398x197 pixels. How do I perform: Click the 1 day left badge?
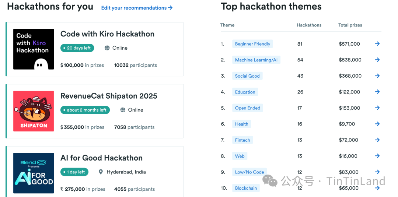click(x=74, y=172)
